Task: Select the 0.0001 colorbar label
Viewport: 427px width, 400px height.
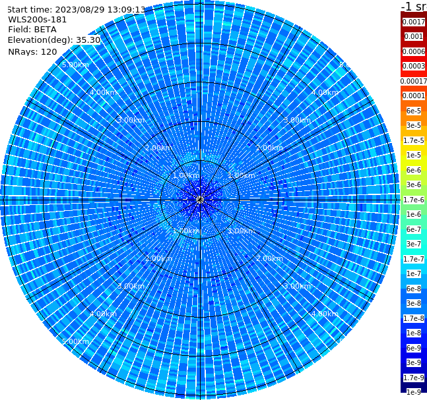Action: pyautogui.click(x=413, y=96)
